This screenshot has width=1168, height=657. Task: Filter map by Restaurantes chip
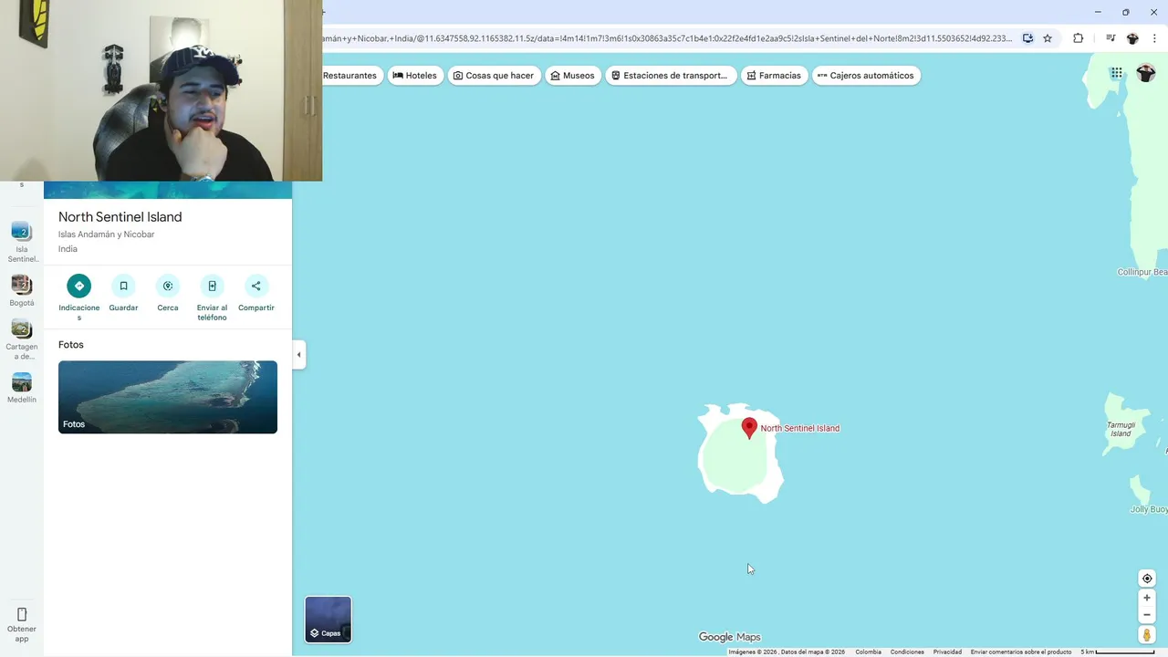[x=349, y=76]
